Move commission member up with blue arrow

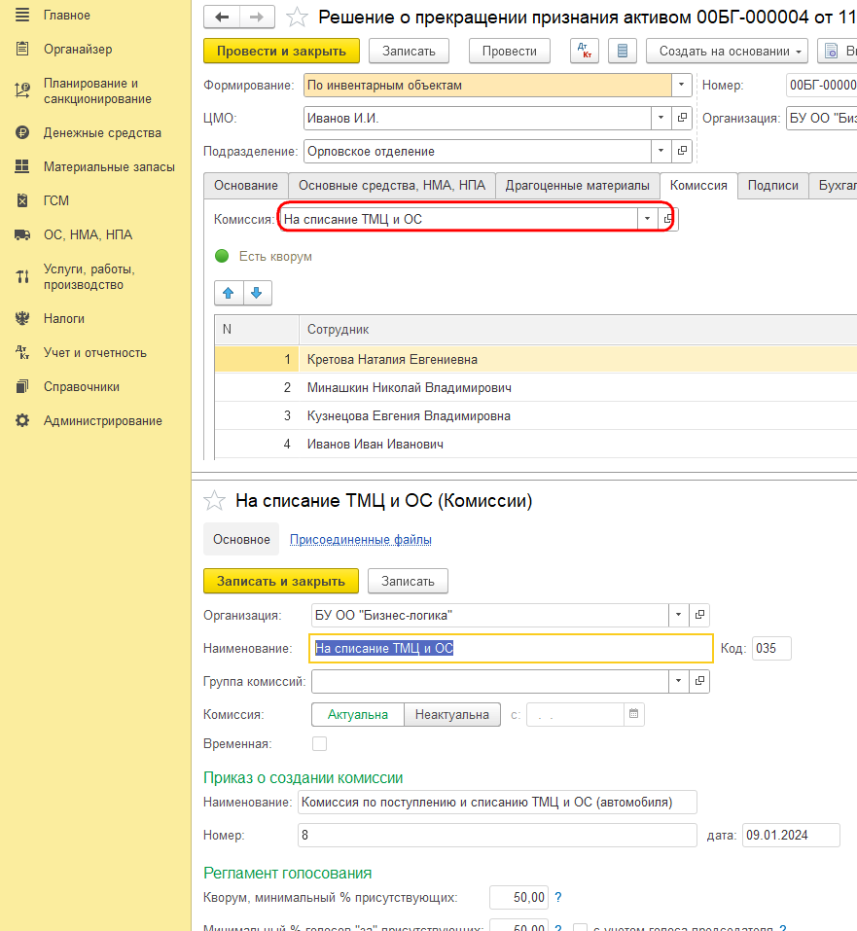[x=229, y=293]
